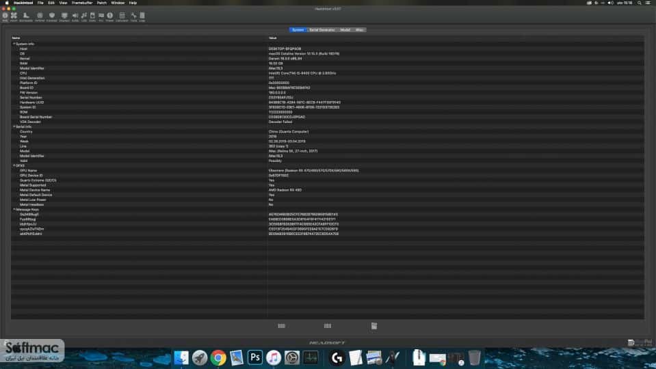The height and width of the screenshot is (369, 656).
Task: Select the Platform ID row
Action: tap(328, 83)
